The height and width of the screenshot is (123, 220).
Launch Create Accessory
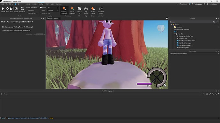[x=72, y=10]
